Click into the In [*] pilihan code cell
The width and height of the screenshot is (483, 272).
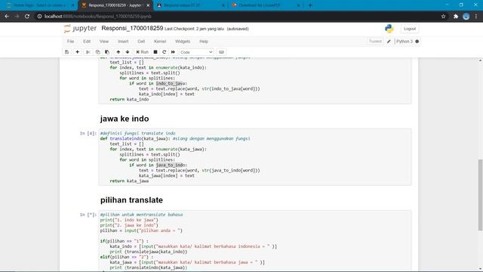point(255,241)
